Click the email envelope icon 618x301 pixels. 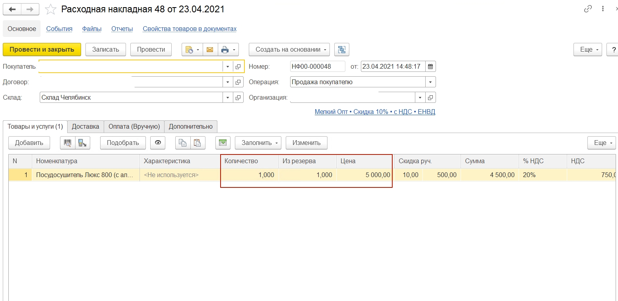click(x=210, y=50)
